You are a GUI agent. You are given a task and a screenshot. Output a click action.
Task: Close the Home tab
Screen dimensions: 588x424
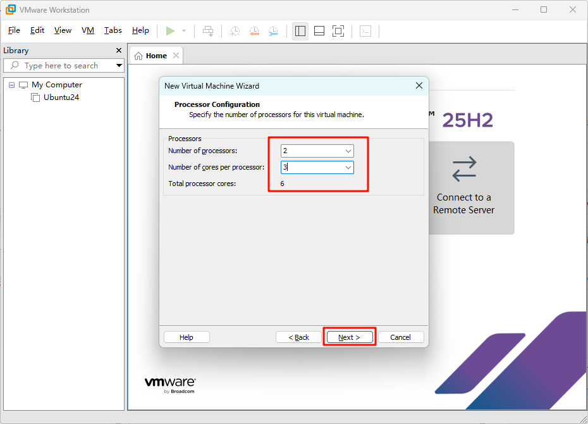pyautogui.click(x=176, y=56)
